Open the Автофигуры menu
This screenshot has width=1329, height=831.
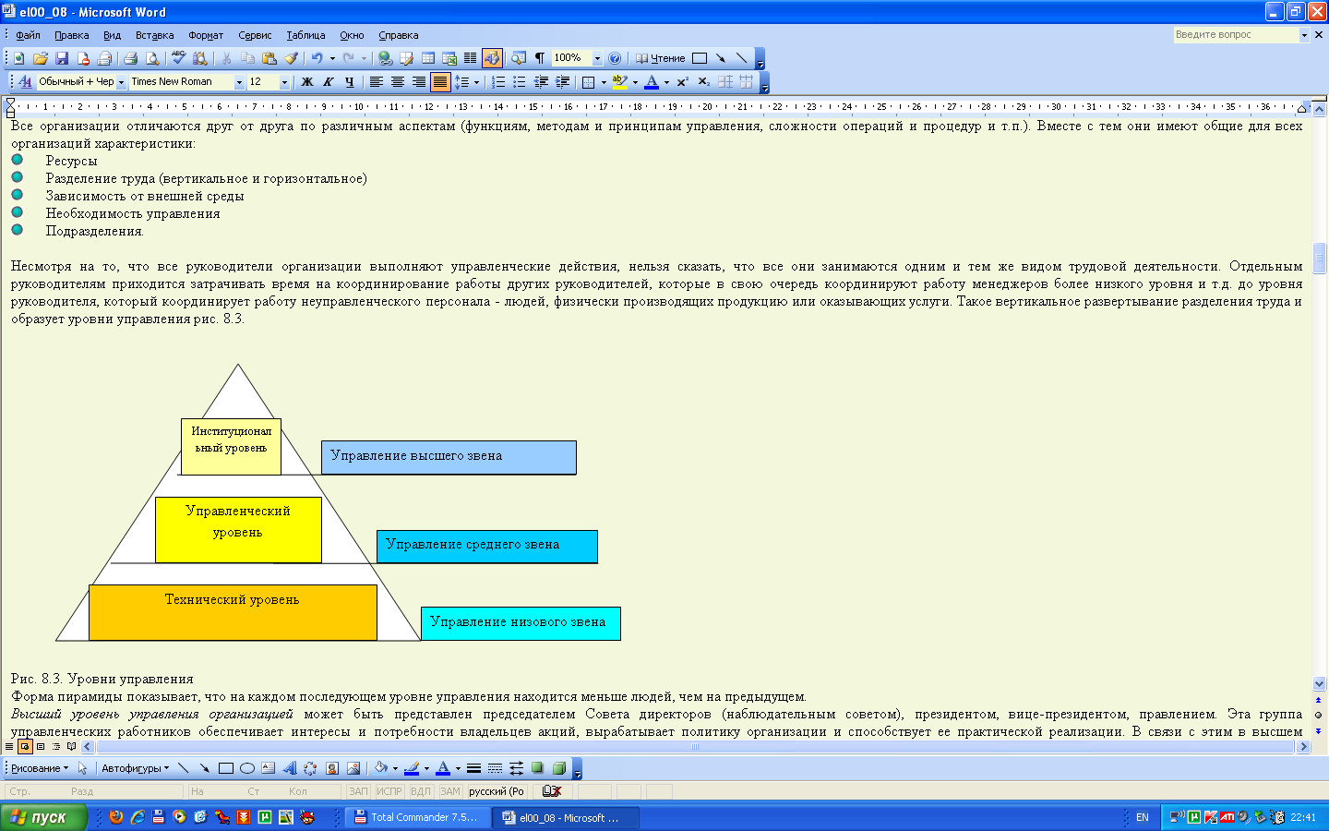click(135, 768)
